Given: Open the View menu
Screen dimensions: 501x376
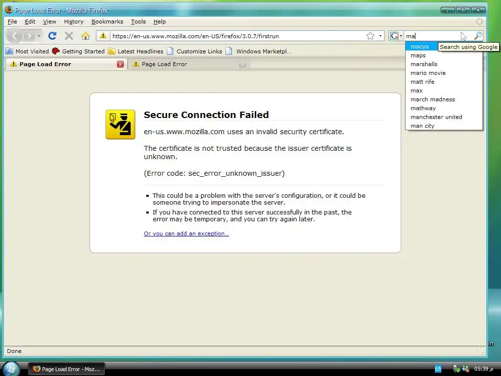Looking at the screenshot, I should (49, 22).
